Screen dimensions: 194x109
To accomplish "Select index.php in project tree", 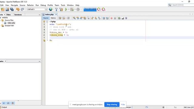I will tap(11, 23).
